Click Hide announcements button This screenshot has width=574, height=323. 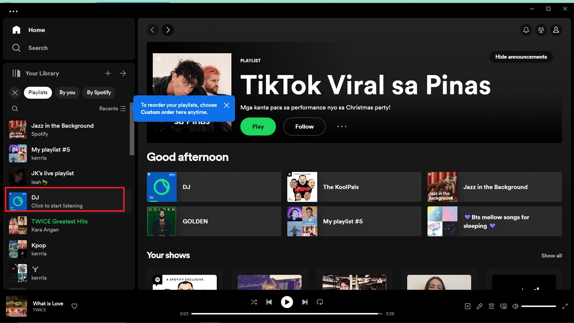(x=521, y=57)
